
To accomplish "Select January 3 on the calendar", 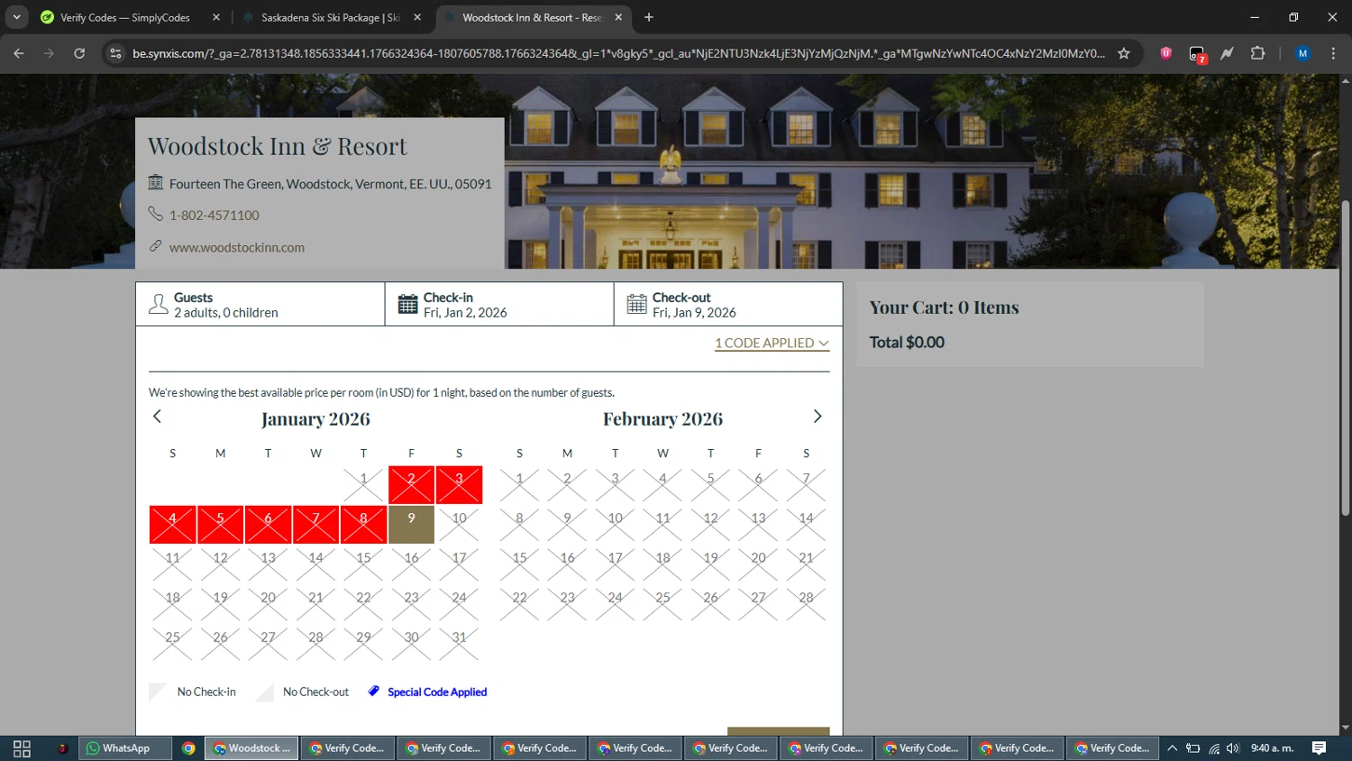I will 460,485.
